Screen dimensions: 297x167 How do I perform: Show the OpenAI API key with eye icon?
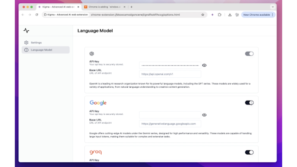204,65
